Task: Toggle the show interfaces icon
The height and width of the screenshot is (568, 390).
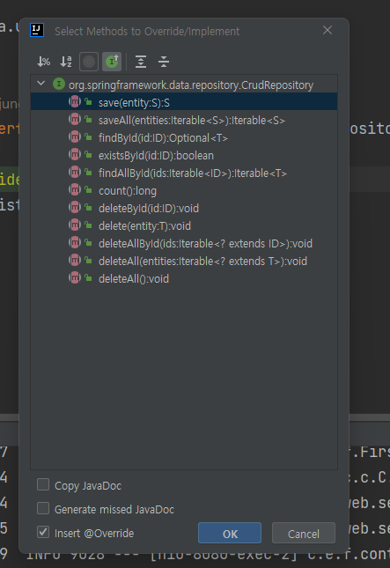Action: point(112,62)
